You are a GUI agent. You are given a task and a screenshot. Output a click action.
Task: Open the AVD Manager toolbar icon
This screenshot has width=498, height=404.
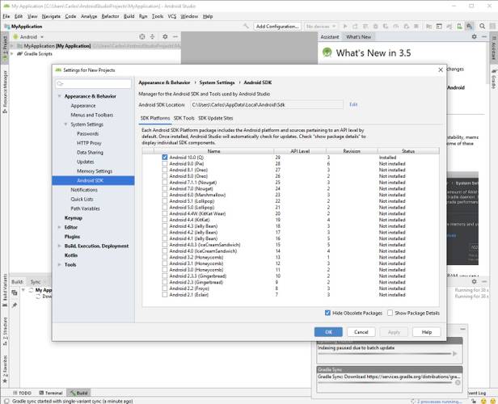(x=459, y=27)
